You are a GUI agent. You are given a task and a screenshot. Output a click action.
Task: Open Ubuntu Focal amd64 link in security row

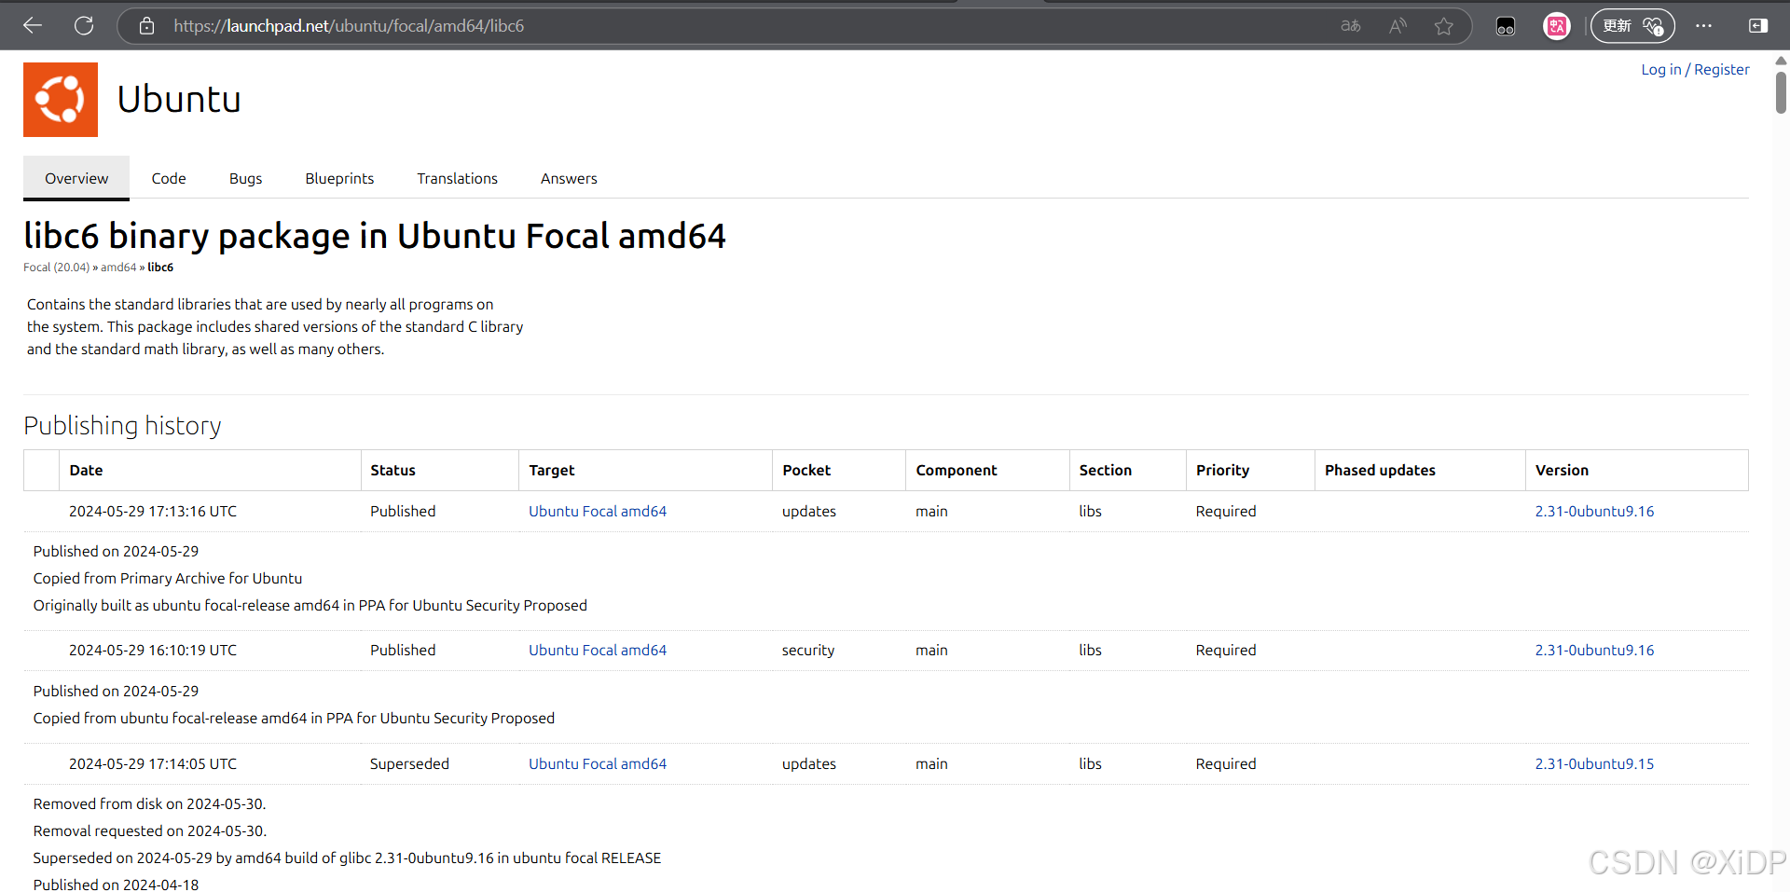pyautogui.click(x=598, y=650)
